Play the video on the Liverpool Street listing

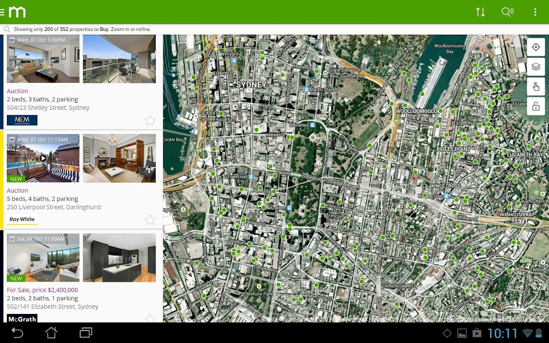tap(43, 158)
